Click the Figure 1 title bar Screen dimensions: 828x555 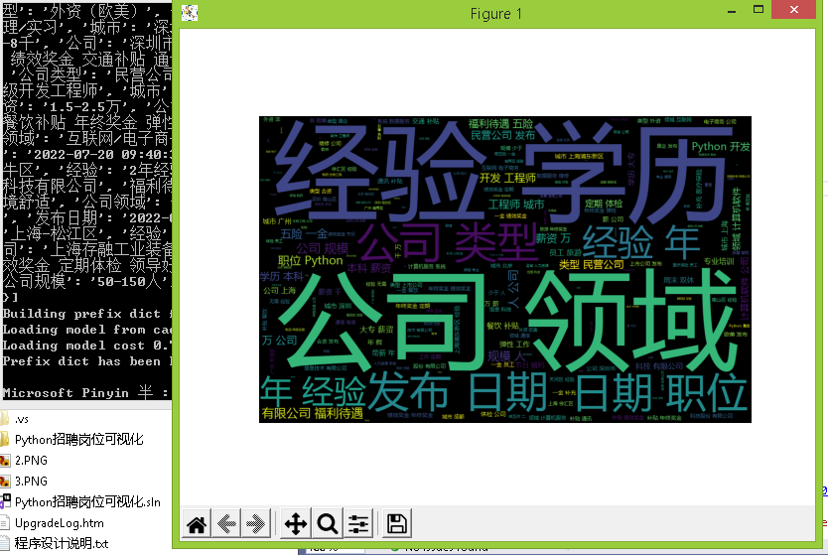pyautogui.click(x=495, y=13)
